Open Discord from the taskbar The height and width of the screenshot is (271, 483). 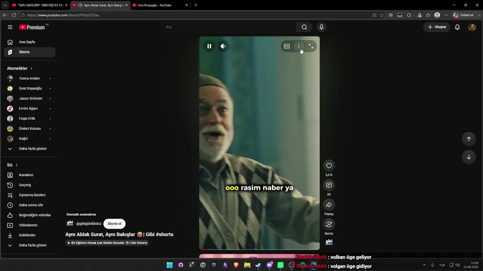(269, 265)
